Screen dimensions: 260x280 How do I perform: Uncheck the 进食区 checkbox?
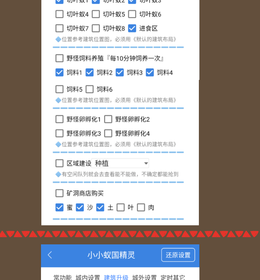132,28
